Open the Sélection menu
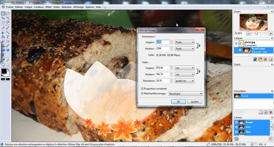This screenshot has height=147, width=274. pos(66,7)
